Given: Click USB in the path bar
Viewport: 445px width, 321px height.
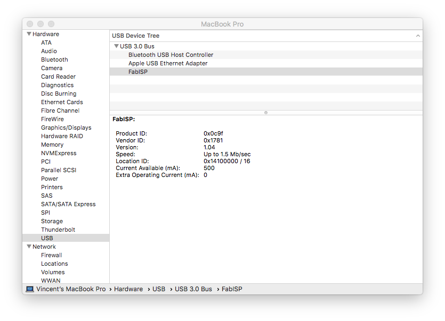Looking at the screenshot, I should (159, 289).
